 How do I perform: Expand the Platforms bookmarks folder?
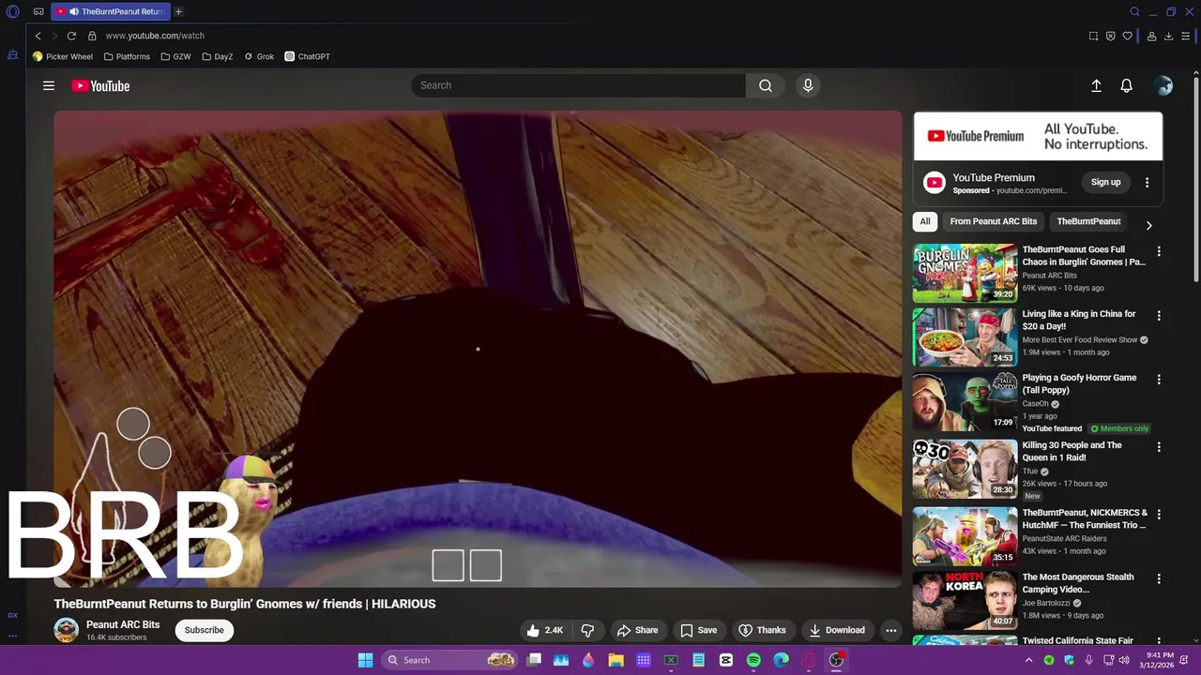[127, 56]
